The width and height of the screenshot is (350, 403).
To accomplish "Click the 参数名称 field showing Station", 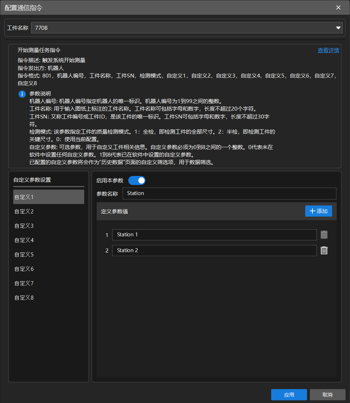I will pyautogui.click(x=229, y=193).
